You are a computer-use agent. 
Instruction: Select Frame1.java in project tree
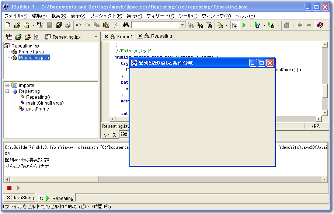pyautogui.click(x=31, y=52)
